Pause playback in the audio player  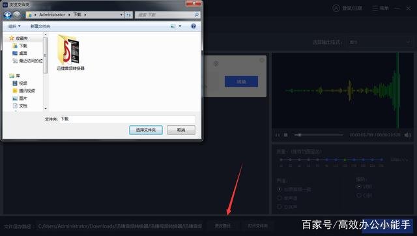[x=278, y=135]
